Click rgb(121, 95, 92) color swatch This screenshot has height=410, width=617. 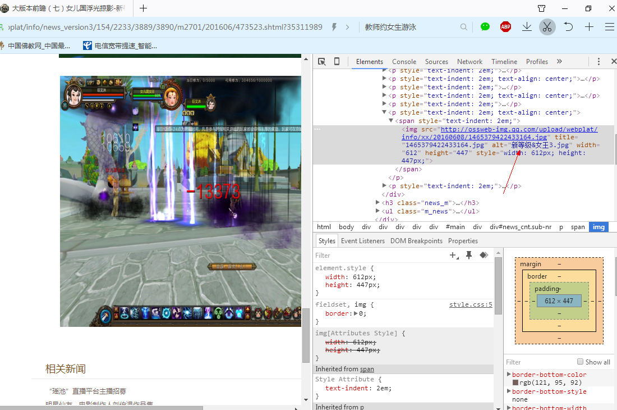pos(515,382)
